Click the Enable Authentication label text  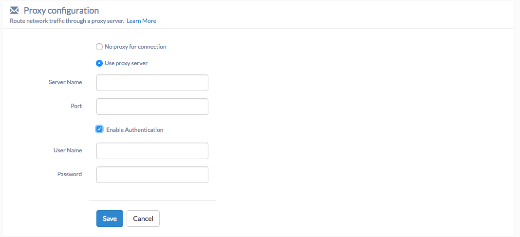135,130
